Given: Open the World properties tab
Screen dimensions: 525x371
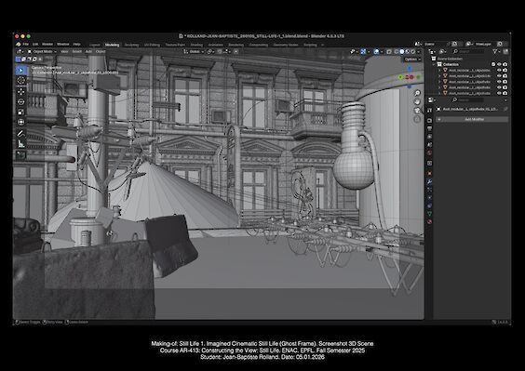Looking at the screenshot, I should (x=429, y=152).
